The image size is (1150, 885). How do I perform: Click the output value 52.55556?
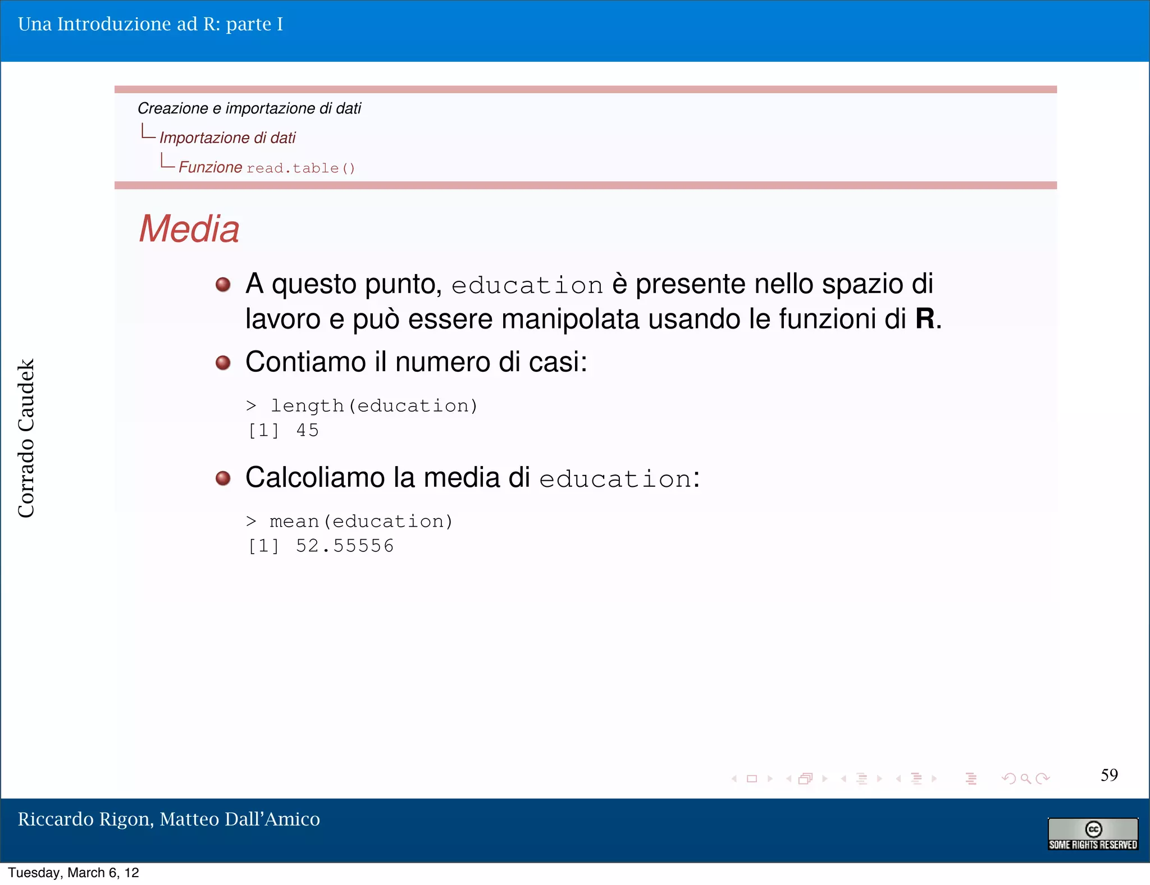click(x=345, y=546)
